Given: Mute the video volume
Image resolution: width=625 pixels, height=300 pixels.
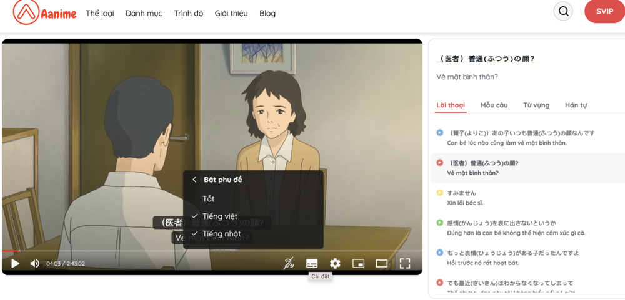Looking at the screenshot, I should (x=34, y=263).
